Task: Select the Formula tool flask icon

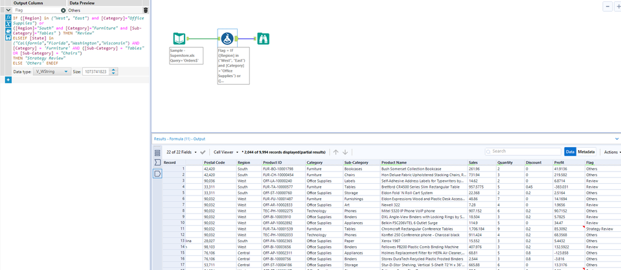Action: tap(227, 39)
